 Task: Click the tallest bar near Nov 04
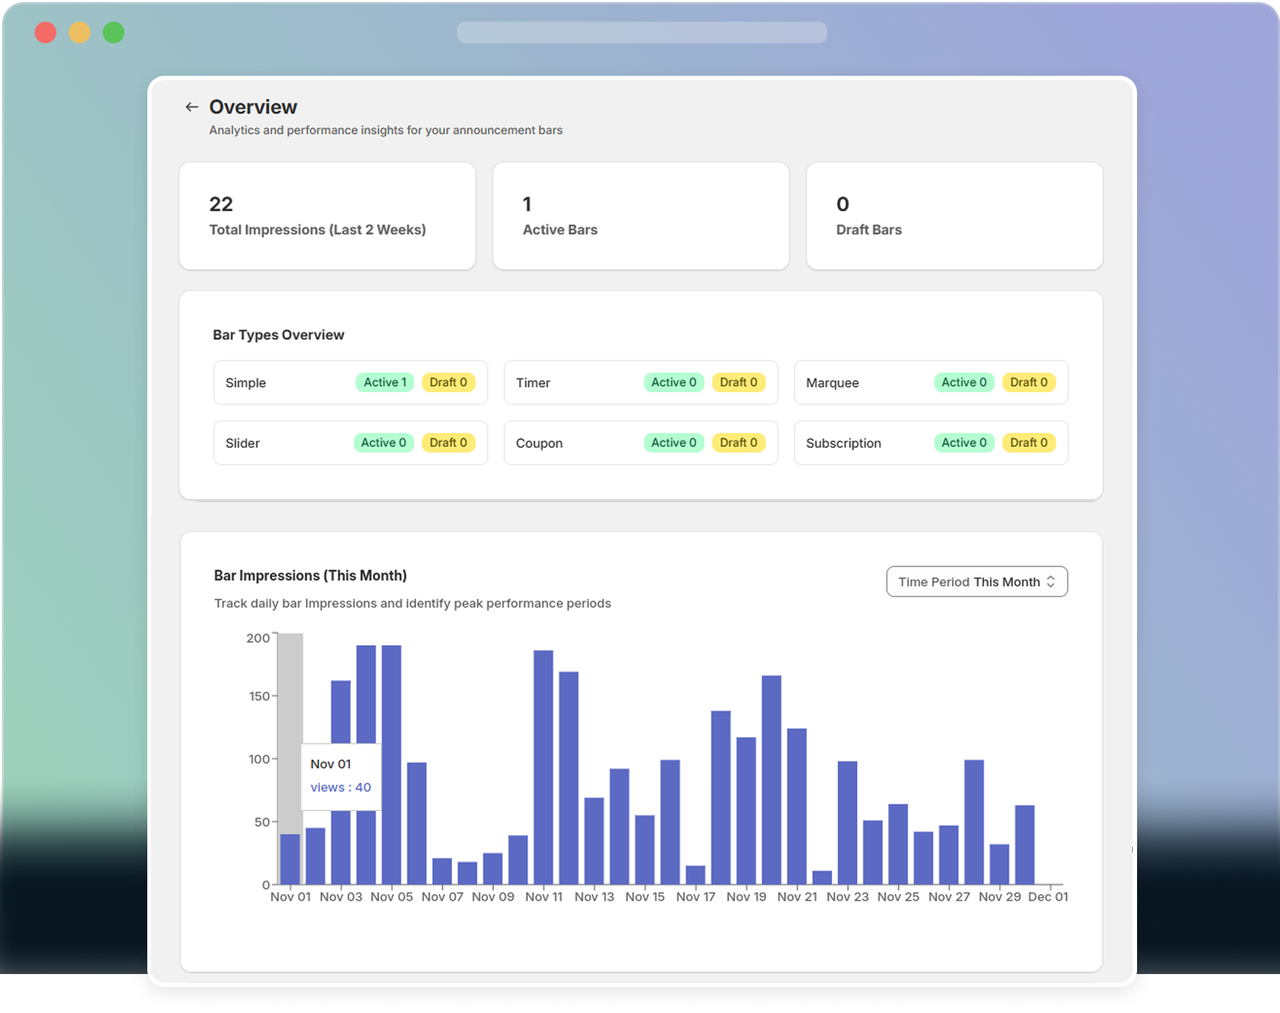[x=367, y=758]
